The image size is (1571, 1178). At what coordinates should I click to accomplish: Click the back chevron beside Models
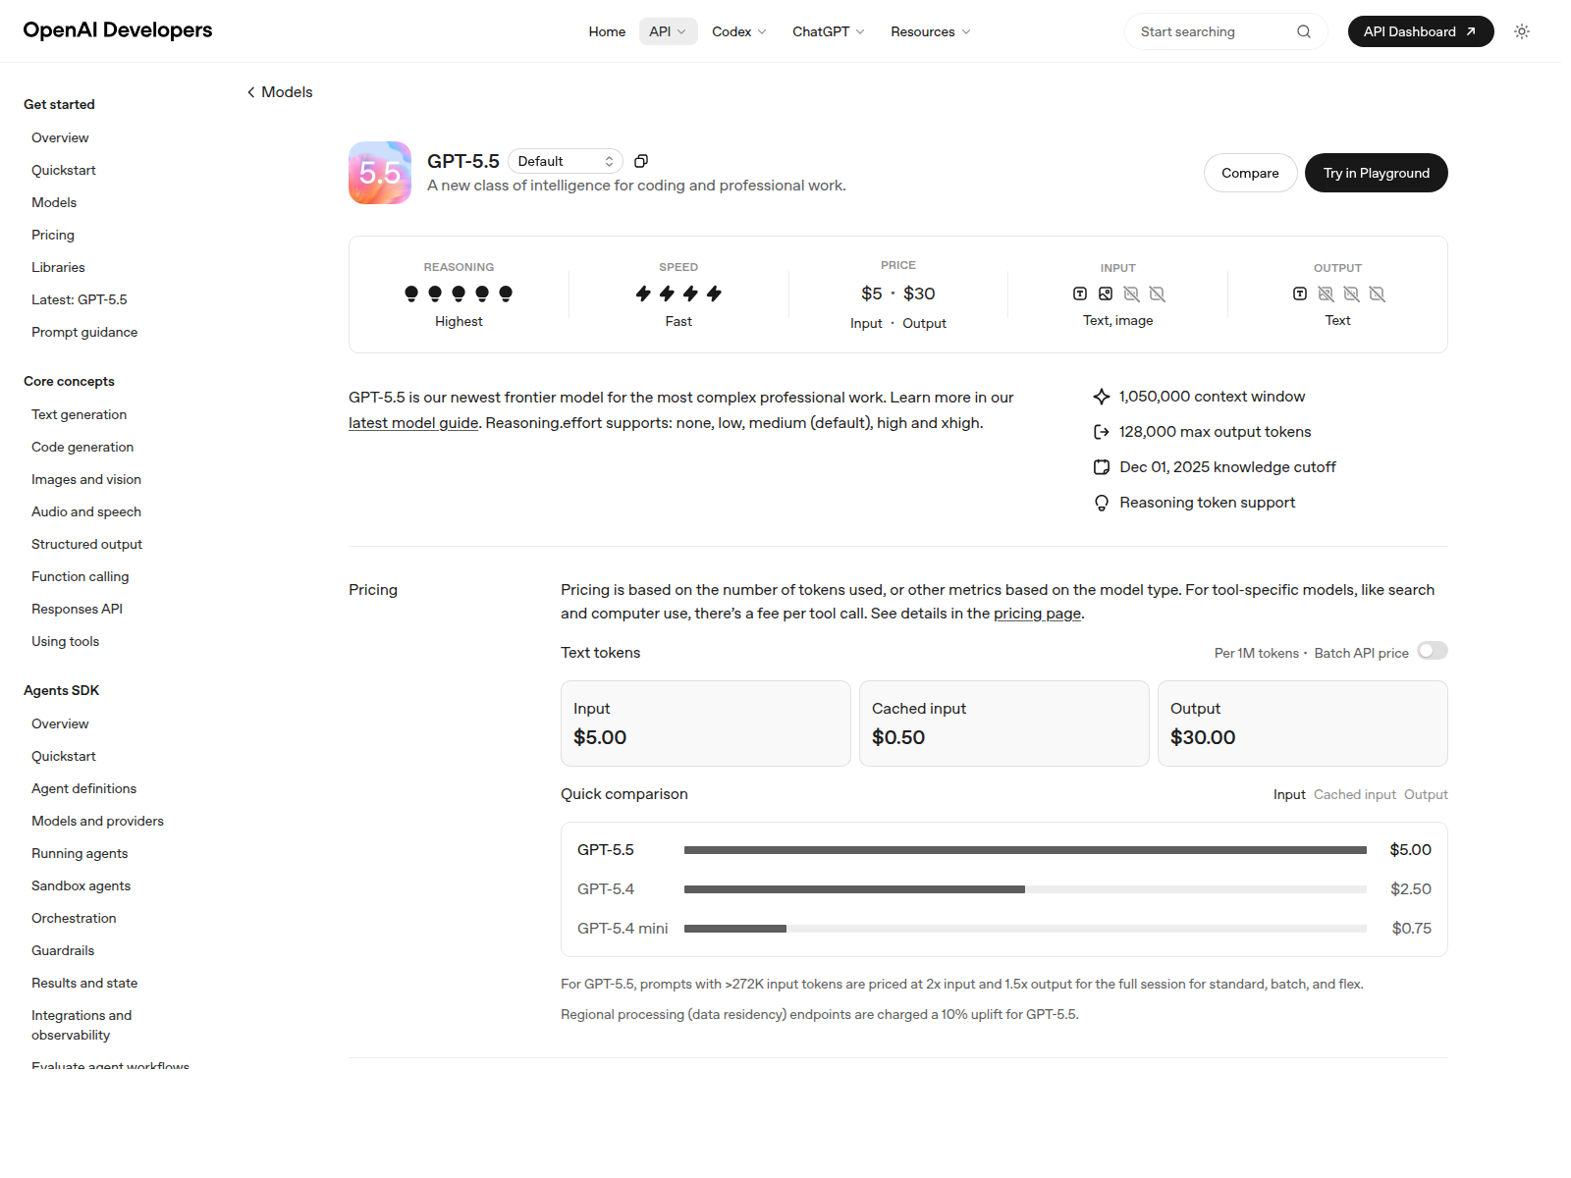pyautogui.click(x=251, y=92)
